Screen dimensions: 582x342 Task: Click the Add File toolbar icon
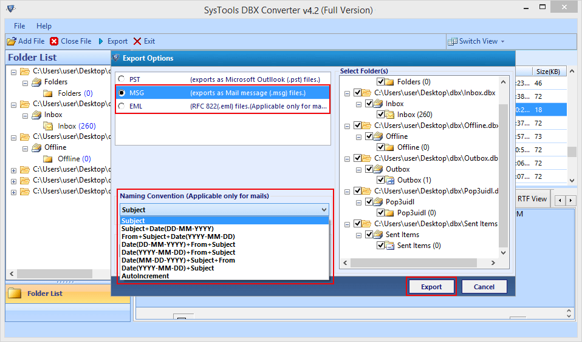12,41
